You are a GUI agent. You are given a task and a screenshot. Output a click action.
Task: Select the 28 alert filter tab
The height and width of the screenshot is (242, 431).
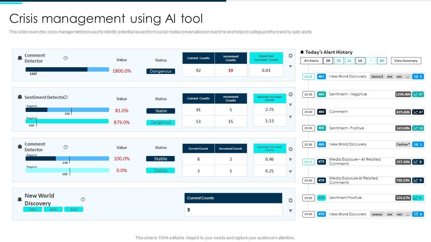[x=328, y=61]
